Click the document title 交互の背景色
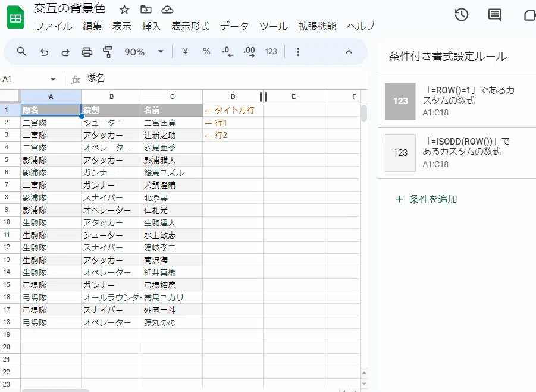536x392 pixels. click(70, 8)
